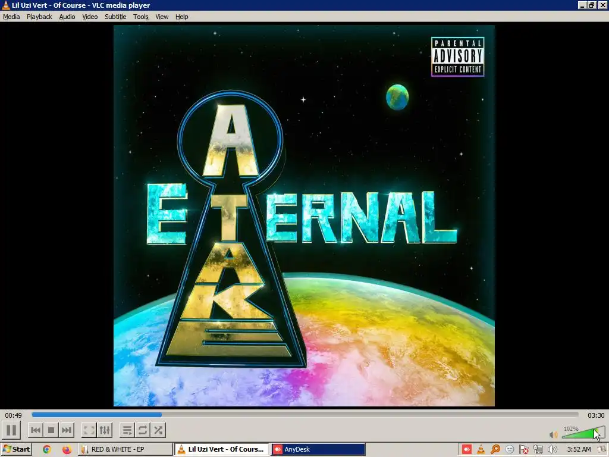The width and height of the screenshot is (609, 457).
Task: Launch Firefox from the quick launch
Action: point(67,449)
